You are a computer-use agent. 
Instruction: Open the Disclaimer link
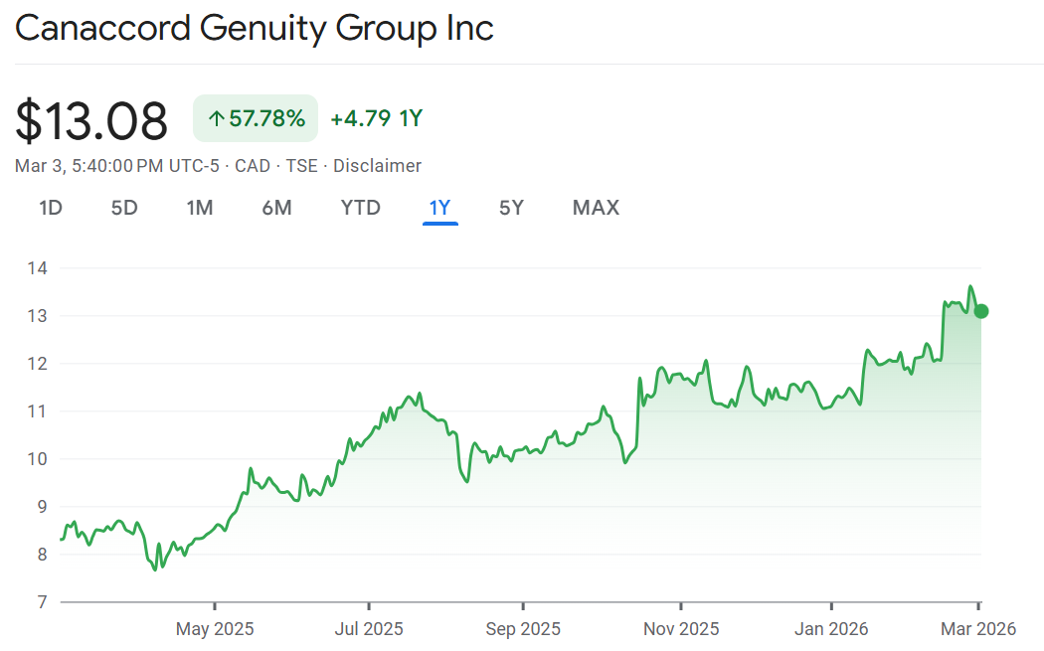tap(377, 166)
